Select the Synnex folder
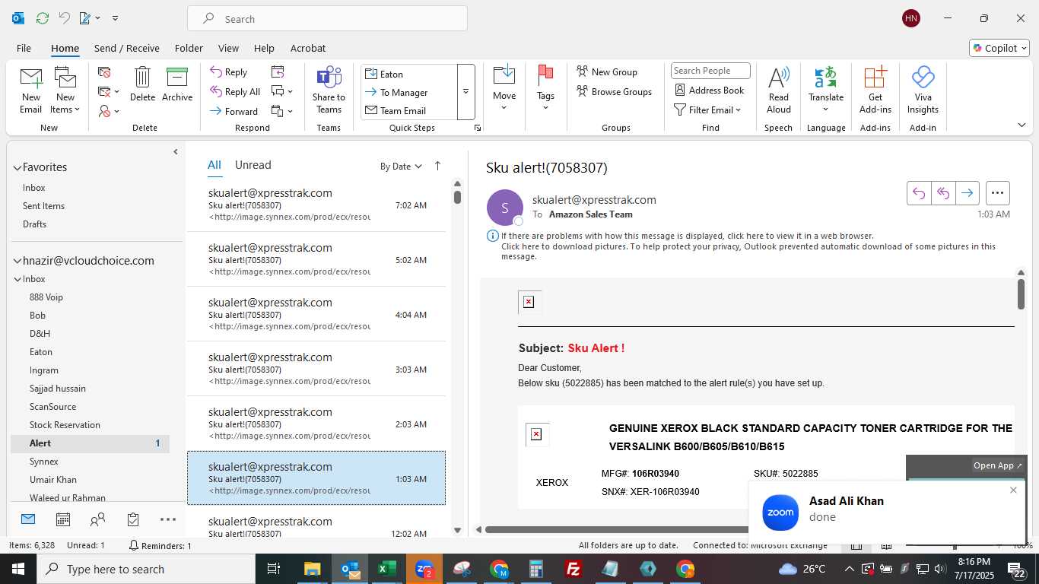This screenshot has width=1039, height=584. coord(44,462)
